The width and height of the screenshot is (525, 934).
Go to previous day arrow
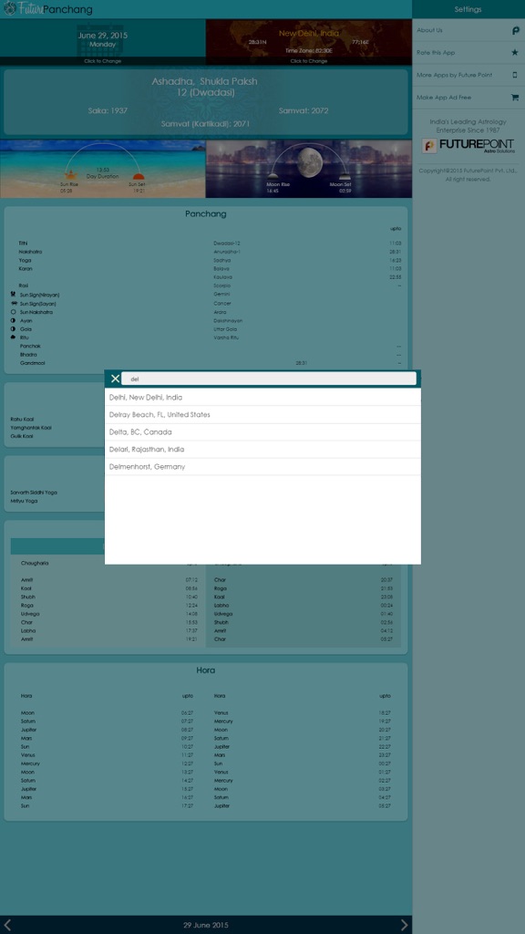coord(7,925)
